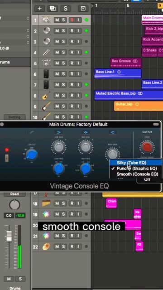Click the 0.0 volume value field

[9, 216]
